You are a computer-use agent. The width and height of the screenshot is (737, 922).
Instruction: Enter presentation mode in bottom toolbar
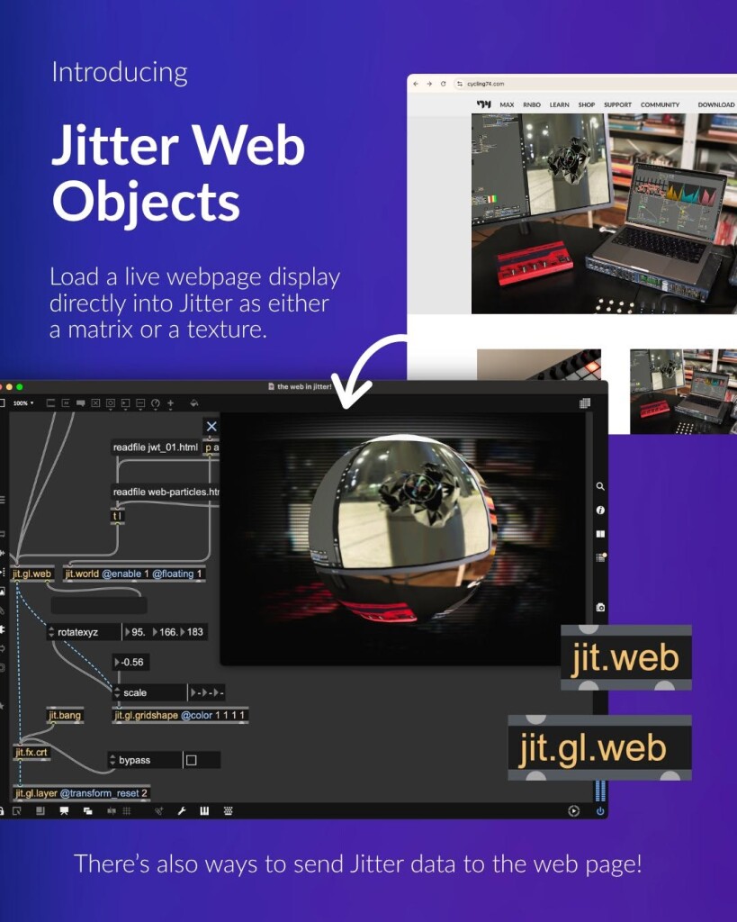coord(64,811)
